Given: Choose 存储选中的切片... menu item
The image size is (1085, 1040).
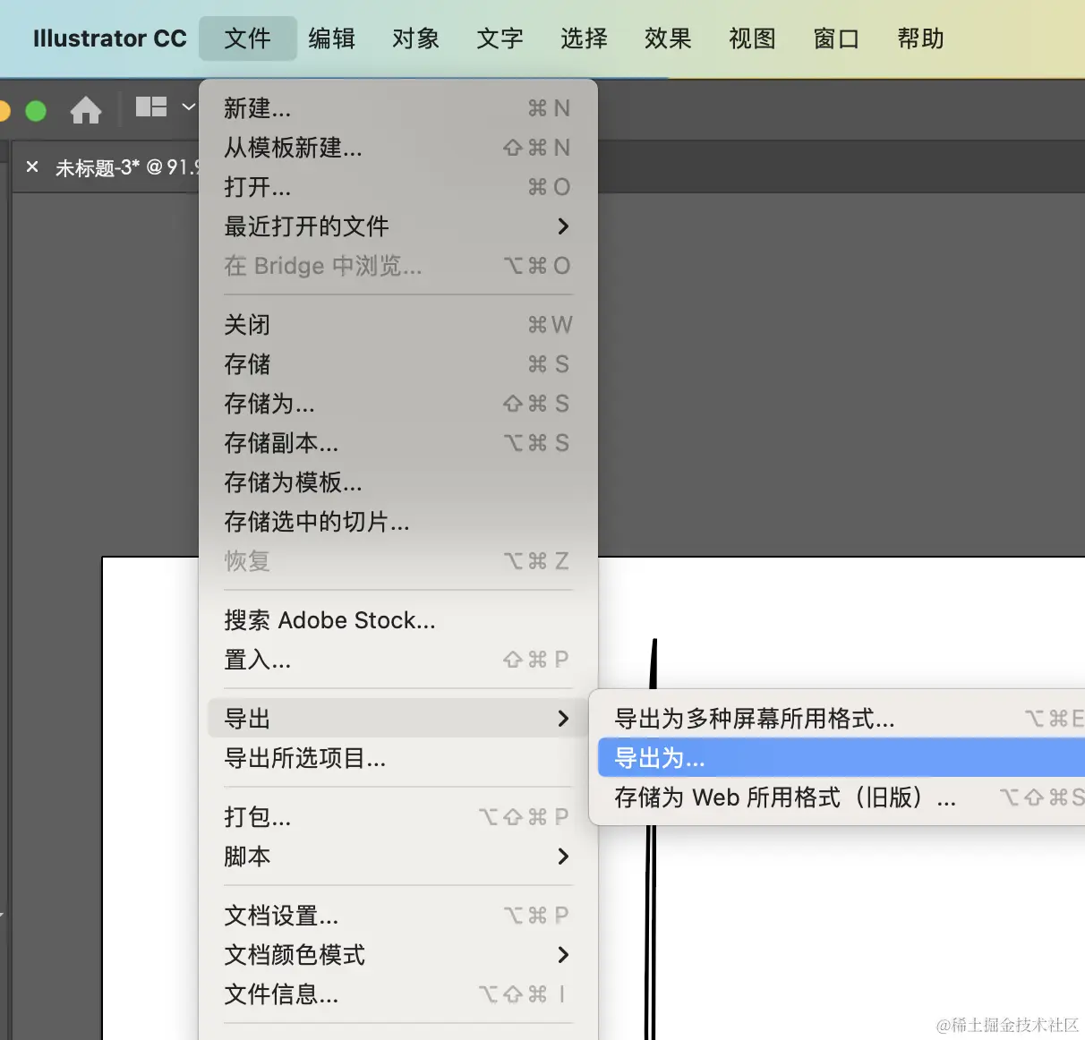Looking at the screenshot, I should (x=397, y=522).
